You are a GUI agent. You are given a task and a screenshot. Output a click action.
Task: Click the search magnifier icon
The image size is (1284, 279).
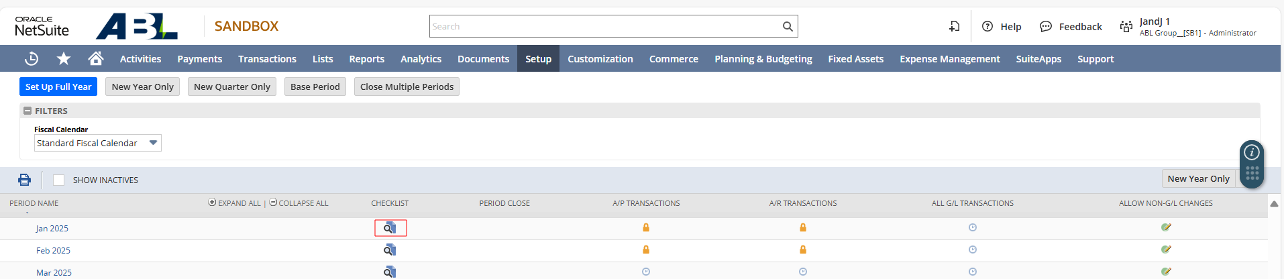coord(788,27)
